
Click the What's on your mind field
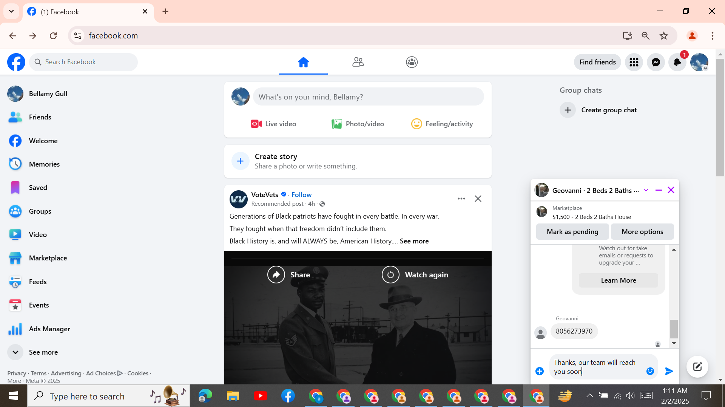coord(368,97)
